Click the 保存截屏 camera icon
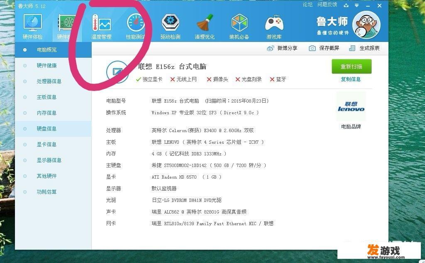425x263 pixels. 312,48
